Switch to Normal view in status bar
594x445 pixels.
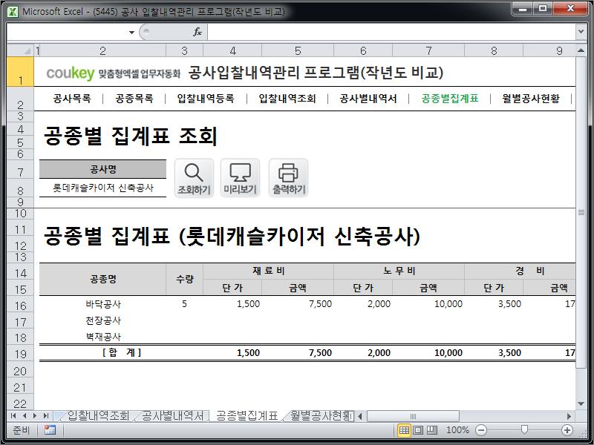tap(404, 430)
